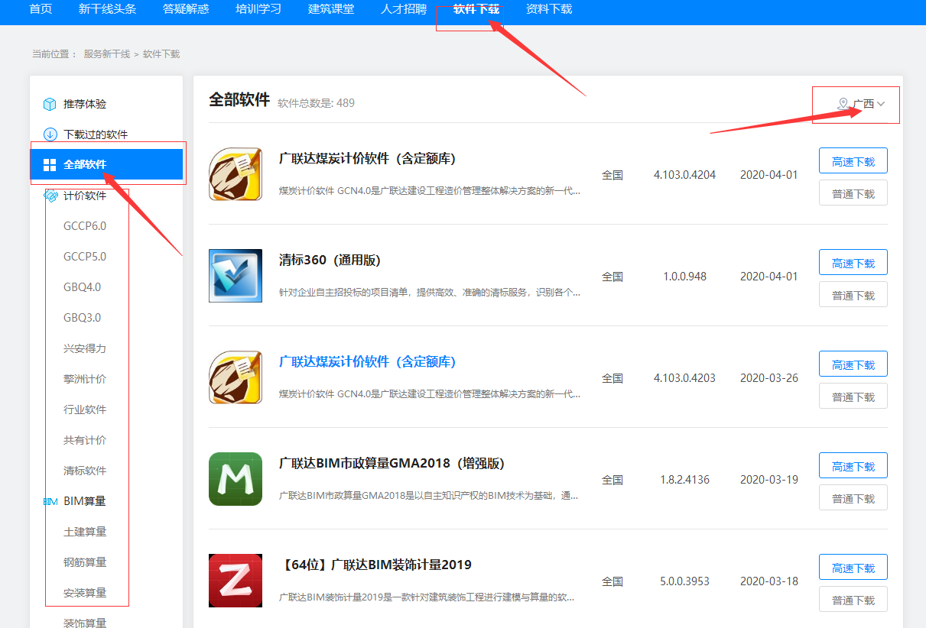
Task: Select GBQ4.0 in sidebar
Action: tap(83, 287)
